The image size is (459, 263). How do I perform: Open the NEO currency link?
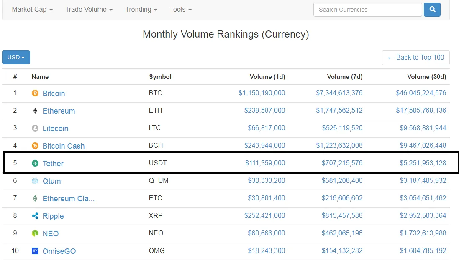coord(51,234)
